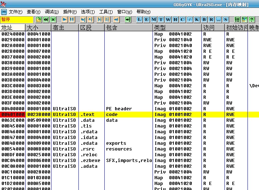
Task: Click the 访问 column header
Action: click(x=213, y=28)
